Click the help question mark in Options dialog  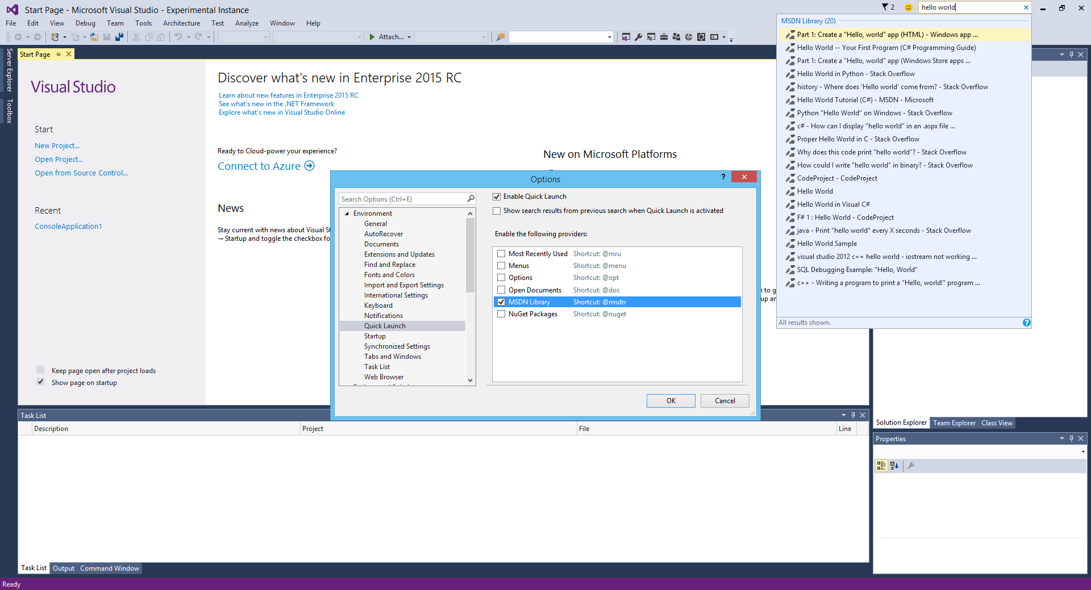tap(723, 177)
